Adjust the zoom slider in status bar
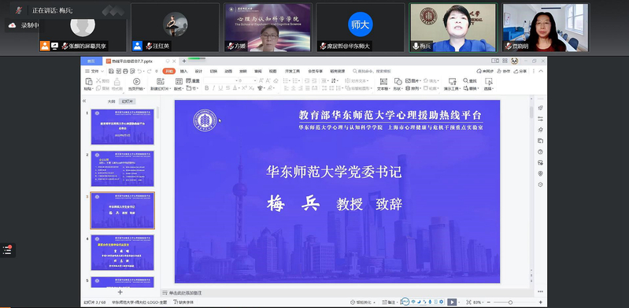The image size is (629, 308). click(510, 302)
